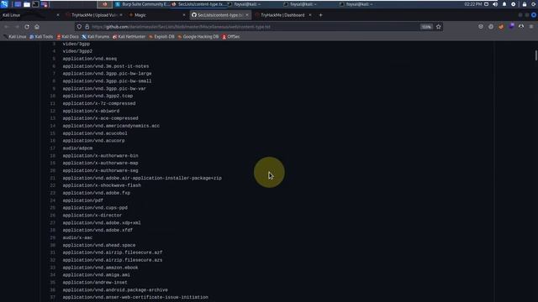Image resolution: width=538 pixels, height=302 pixels.
Task: Switch to TryHackMe Dashboard tab
Action: (284, 15)
